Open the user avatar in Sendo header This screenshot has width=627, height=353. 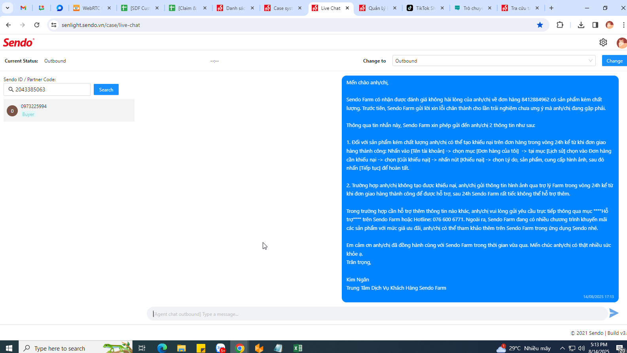click(x=621, y=43)
